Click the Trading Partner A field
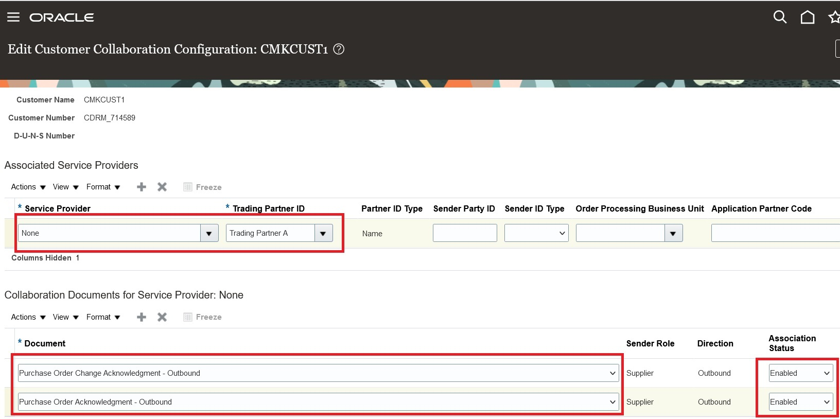 coord(270,233)
